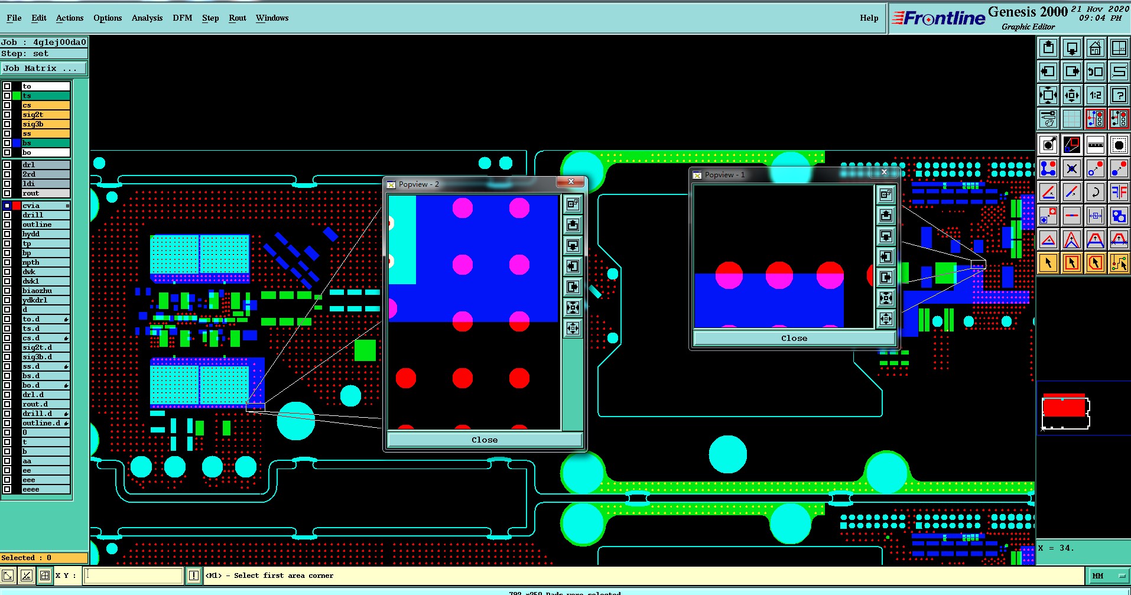
Task: Toggle the 'to' layer checkbox
Action: pyautogui.click(x=7, y=86)
